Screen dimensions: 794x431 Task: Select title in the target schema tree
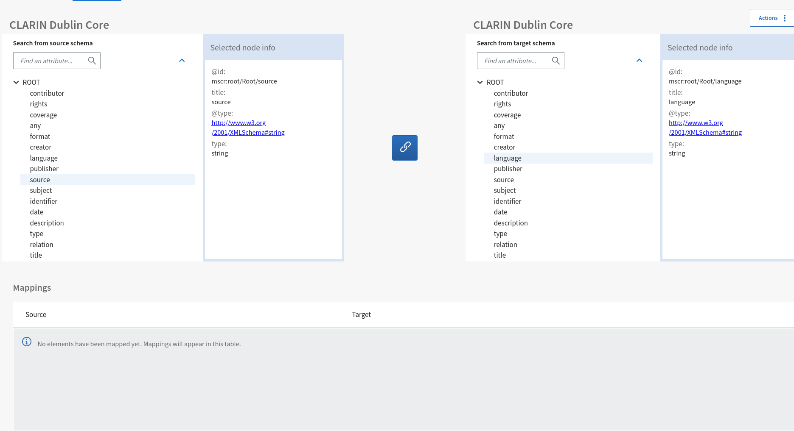point(500,255)
